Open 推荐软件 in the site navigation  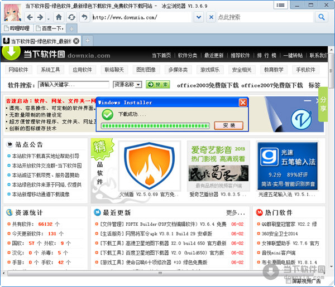(240, 56)
